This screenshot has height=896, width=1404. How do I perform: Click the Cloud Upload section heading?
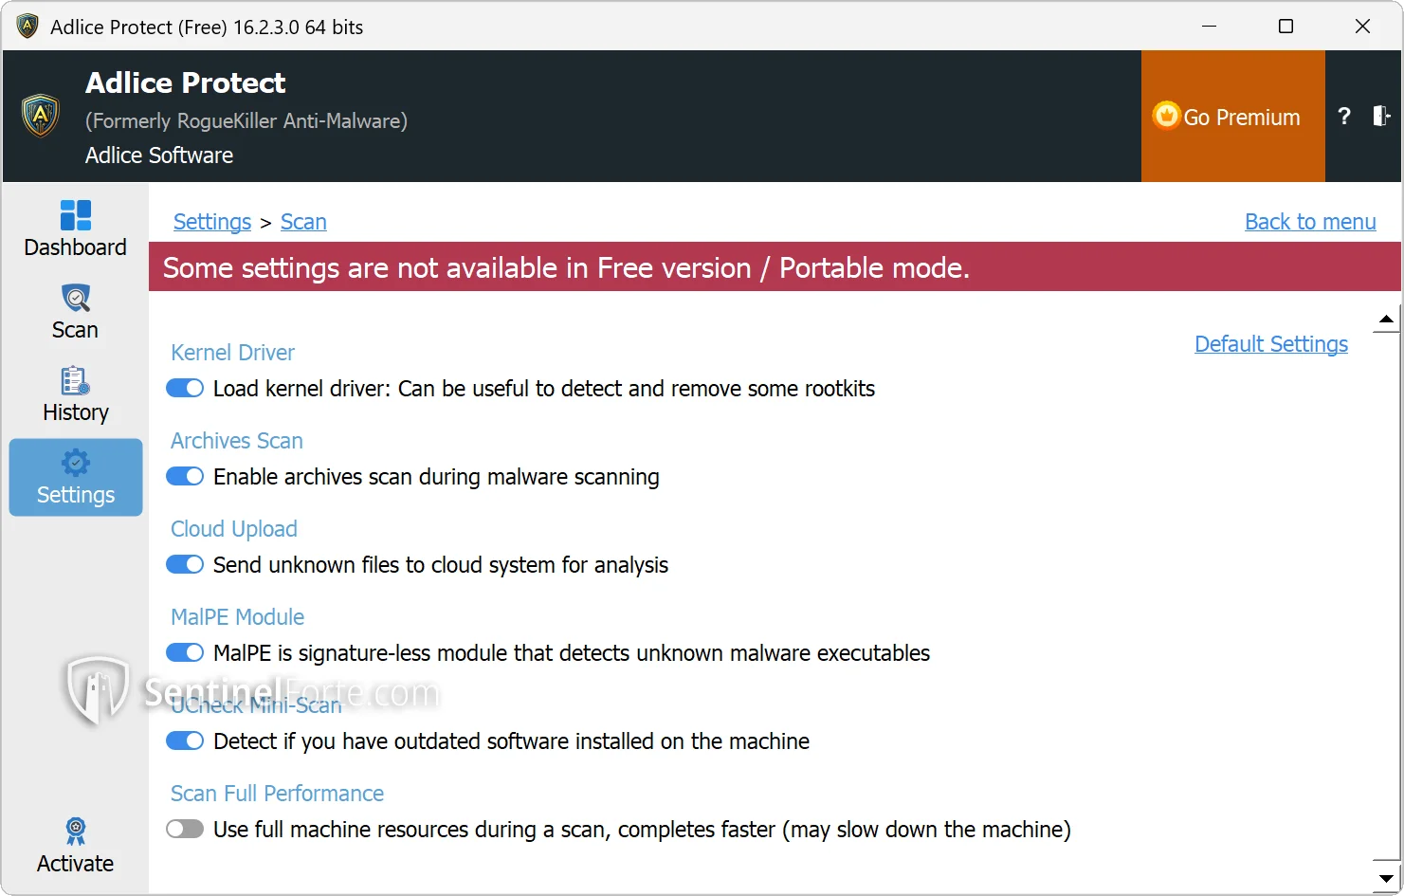coord(234,529)
